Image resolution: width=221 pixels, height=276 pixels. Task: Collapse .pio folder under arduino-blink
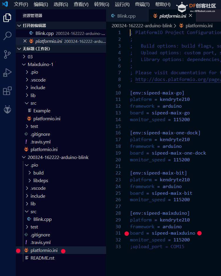click(61, 165)
